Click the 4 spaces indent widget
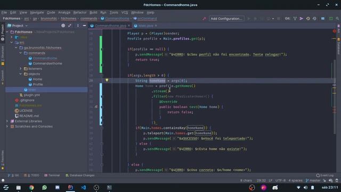 tap(295, 180)
